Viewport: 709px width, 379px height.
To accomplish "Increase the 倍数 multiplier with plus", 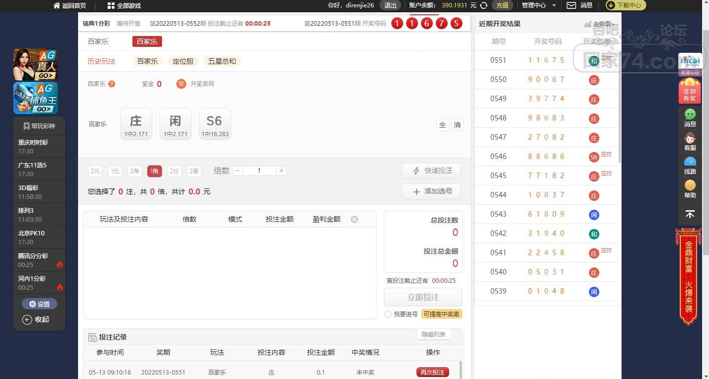I will tap(281, 171).
